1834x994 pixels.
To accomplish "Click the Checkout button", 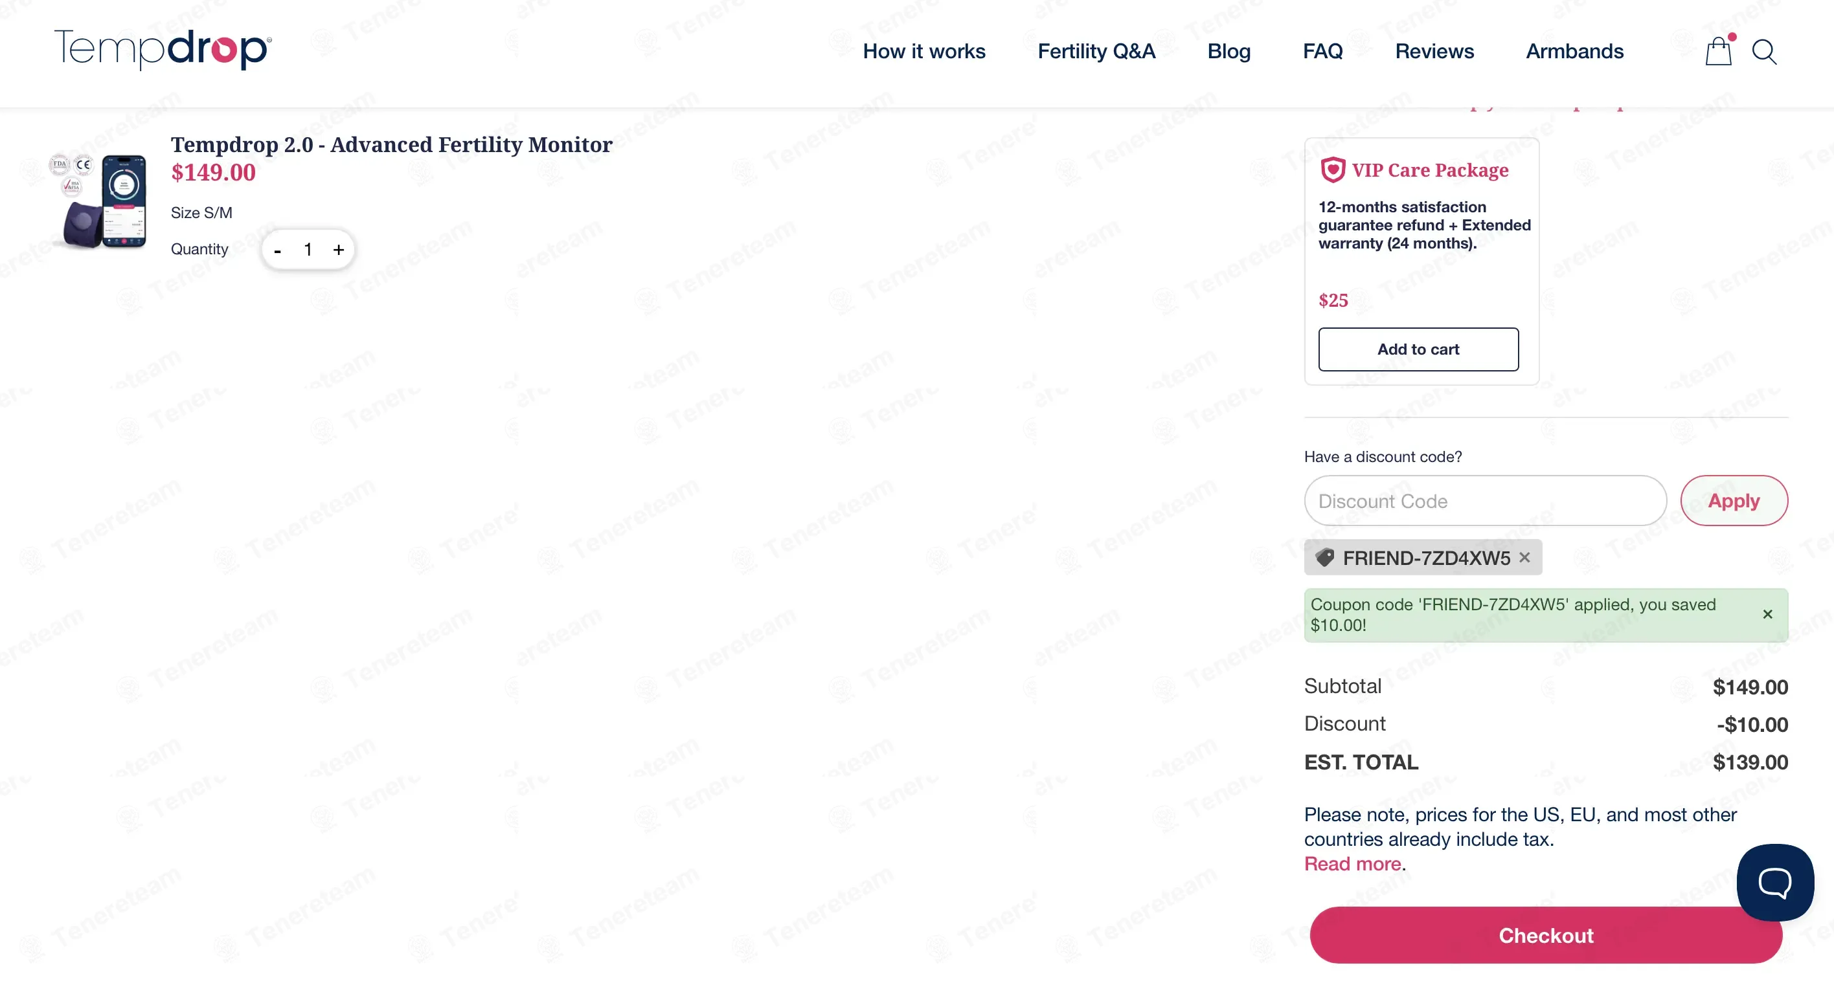I will click(1546, 935).
